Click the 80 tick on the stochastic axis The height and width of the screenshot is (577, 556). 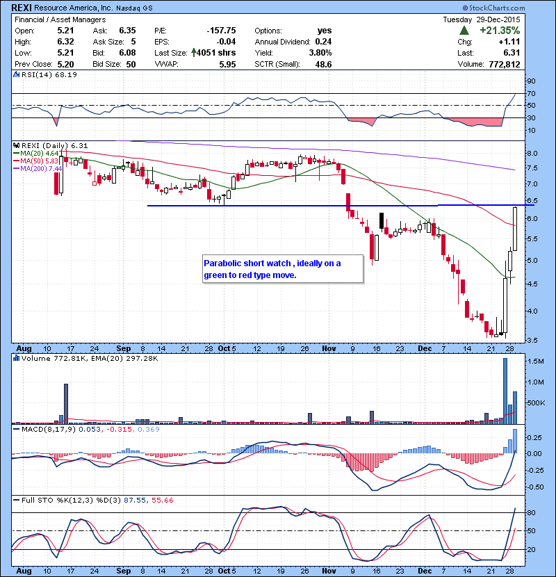click(x=532, y=512)
